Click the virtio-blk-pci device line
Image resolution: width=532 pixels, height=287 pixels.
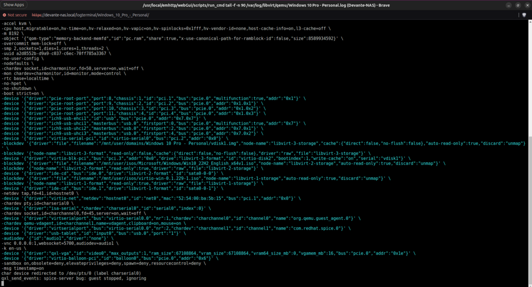pos(206,158)
